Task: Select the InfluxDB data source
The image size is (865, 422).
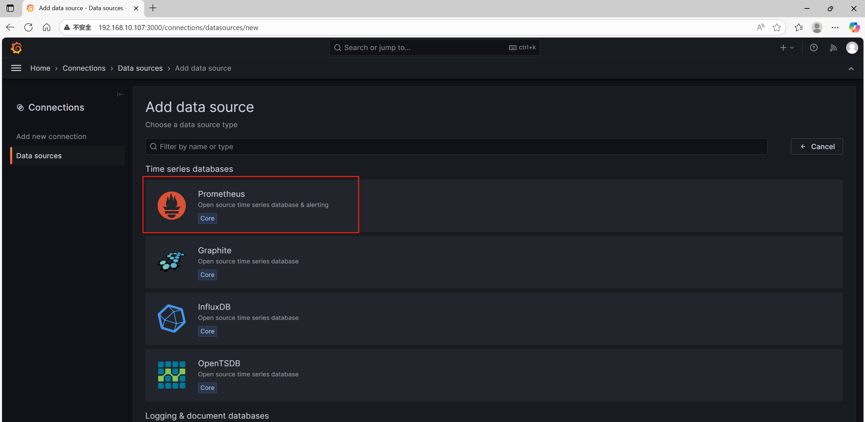Action: coord(494,319)
